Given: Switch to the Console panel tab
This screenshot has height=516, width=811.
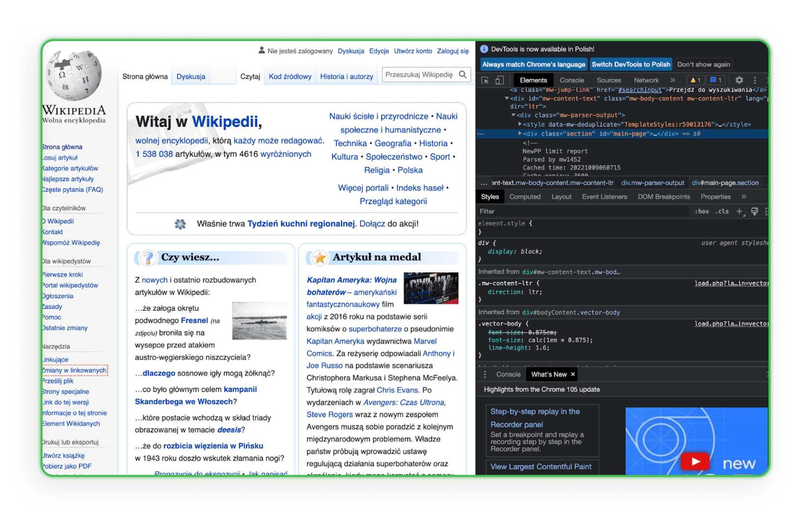Looking at the screenshot, I should click(572, 80).
